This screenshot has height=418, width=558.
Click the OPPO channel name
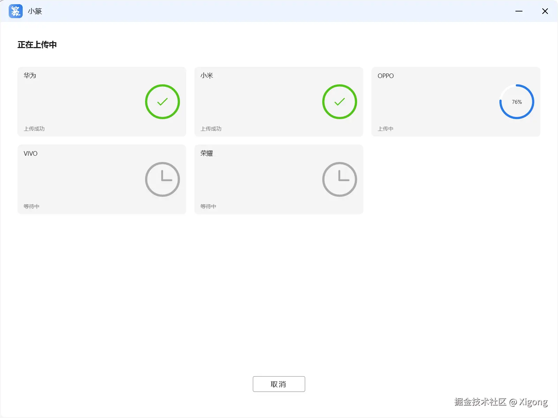coord(386,76)
